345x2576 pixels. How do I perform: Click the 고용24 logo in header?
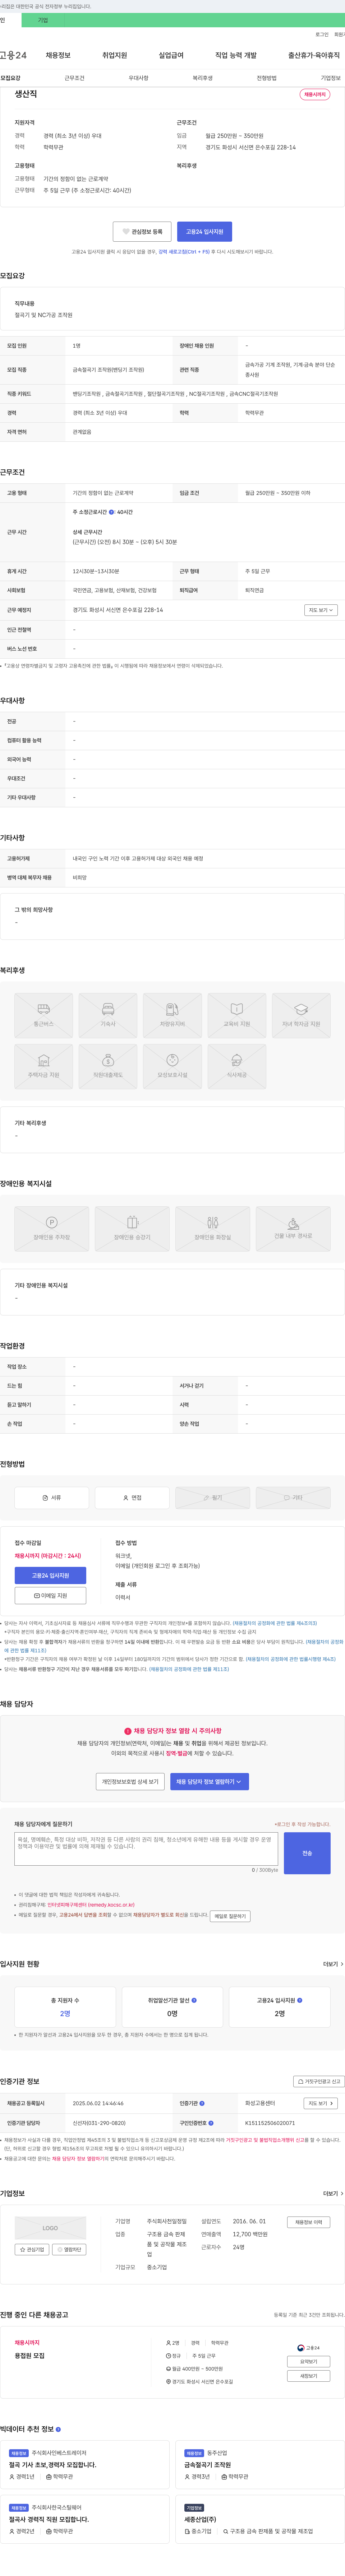[13, 56]
